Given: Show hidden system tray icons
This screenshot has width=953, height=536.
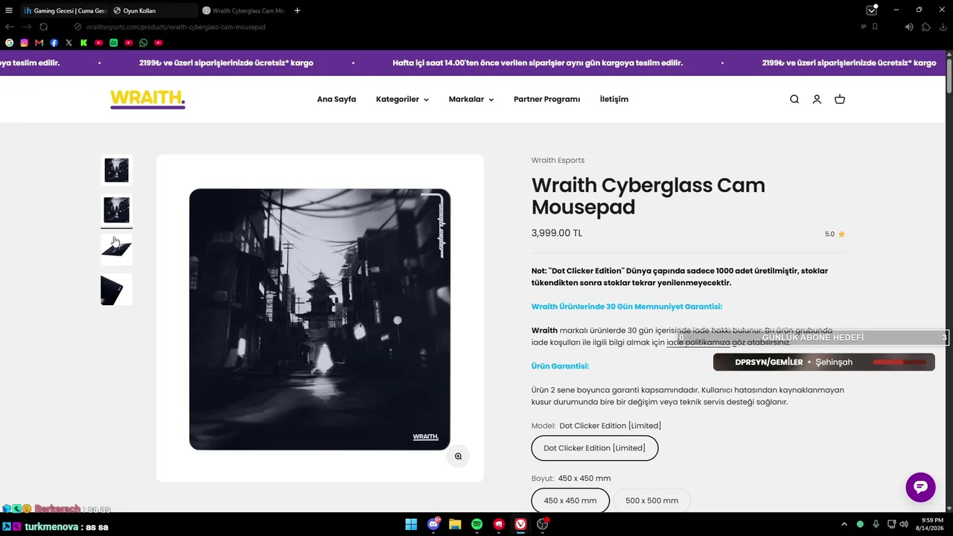Looking at the screenshot, I should click(x=844, y=524).
